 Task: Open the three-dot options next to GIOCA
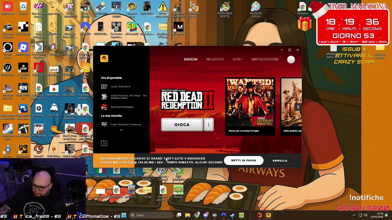[x=209, y=125]
